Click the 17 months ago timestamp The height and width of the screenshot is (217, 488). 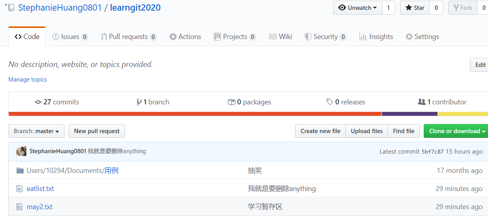tap(460, 171)
